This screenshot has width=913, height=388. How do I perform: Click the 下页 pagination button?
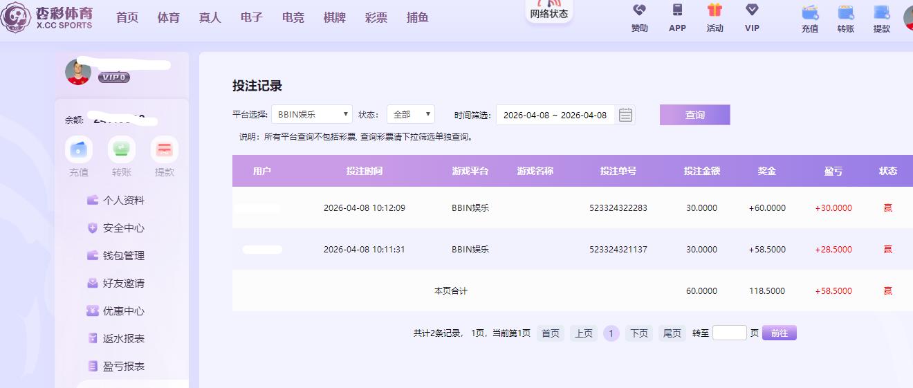[x=639, y=333]
